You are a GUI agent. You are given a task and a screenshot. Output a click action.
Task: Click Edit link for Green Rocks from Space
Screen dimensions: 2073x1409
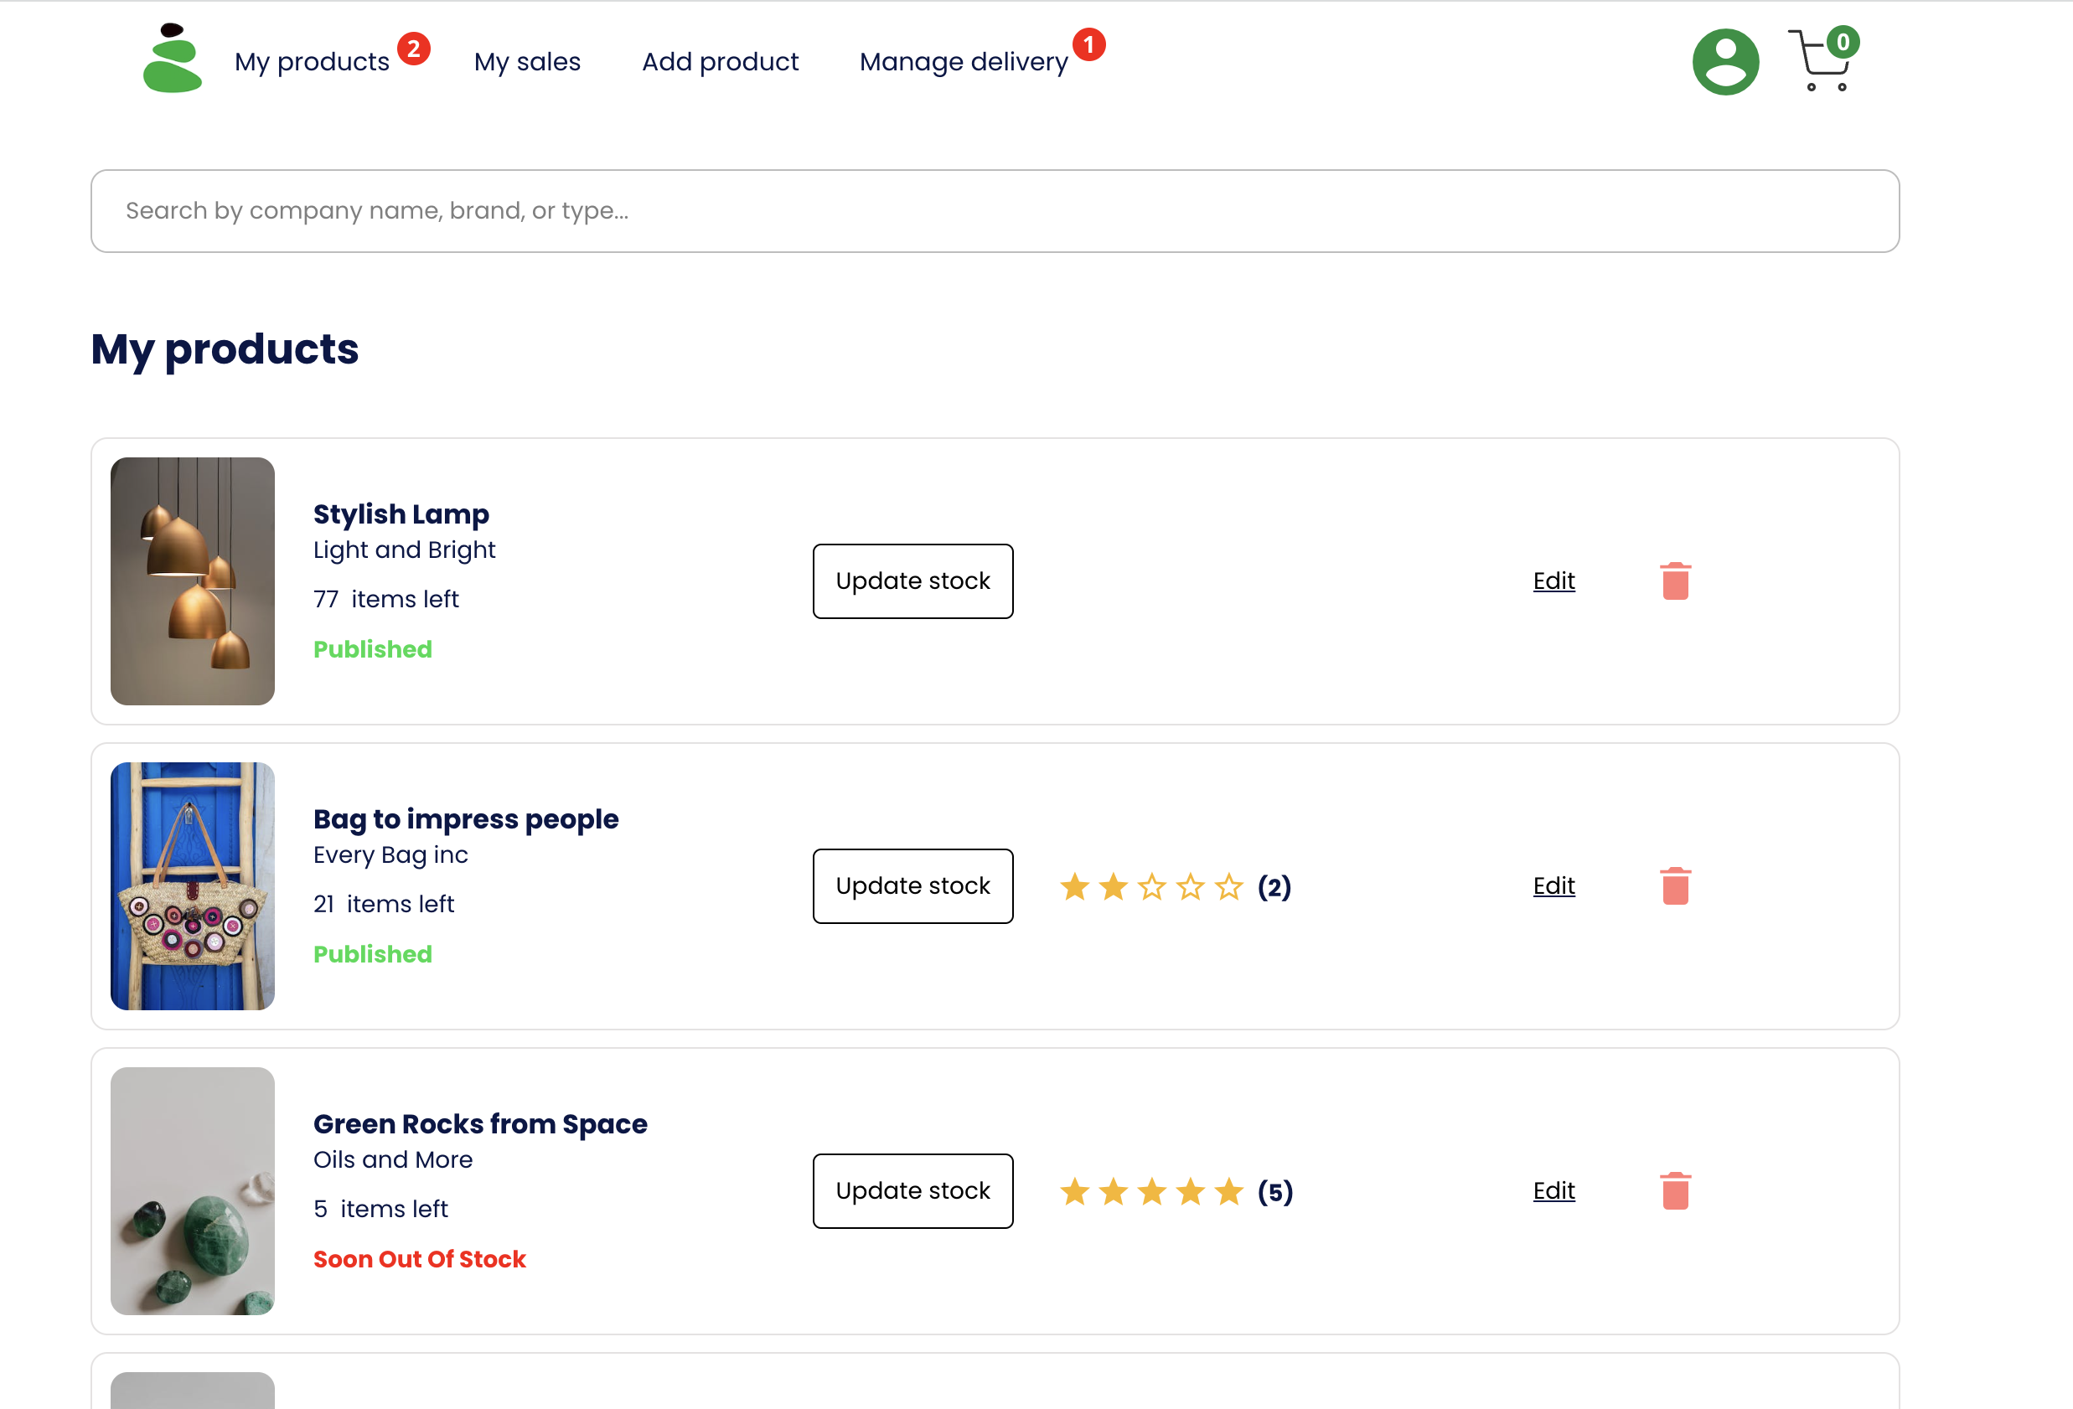click(x=1553, y=1191)
